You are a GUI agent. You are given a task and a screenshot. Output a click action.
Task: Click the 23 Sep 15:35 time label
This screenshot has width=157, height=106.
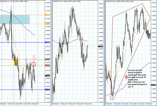click(x=72, y=104)
